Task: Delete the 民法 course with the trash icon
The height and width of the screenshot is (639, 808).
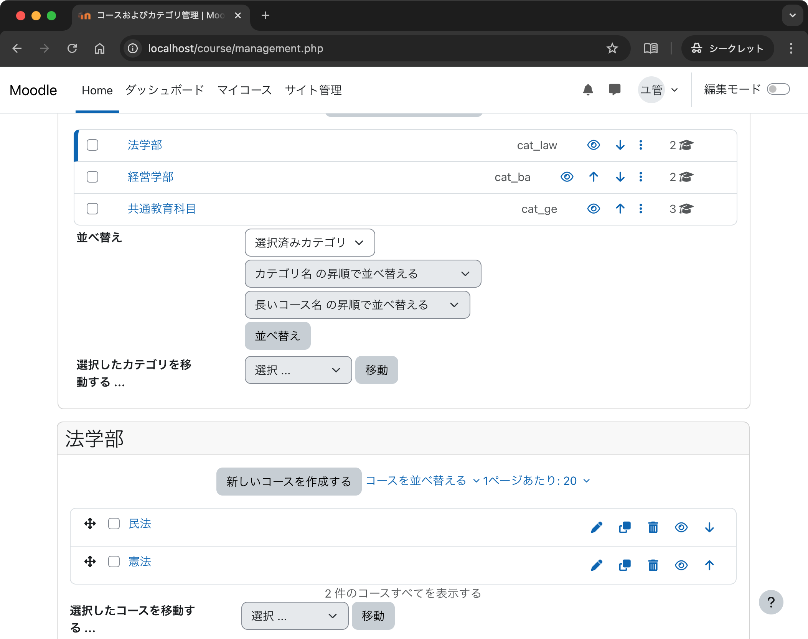Action: pyautogui.click(x=653, y=527)
